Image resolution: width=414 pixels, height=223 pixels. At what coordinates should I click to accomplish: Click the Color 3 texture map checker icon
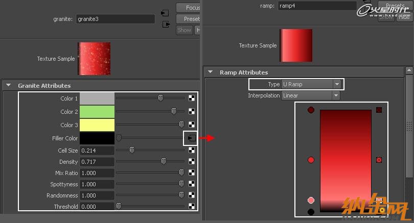(x=192, y=125)
